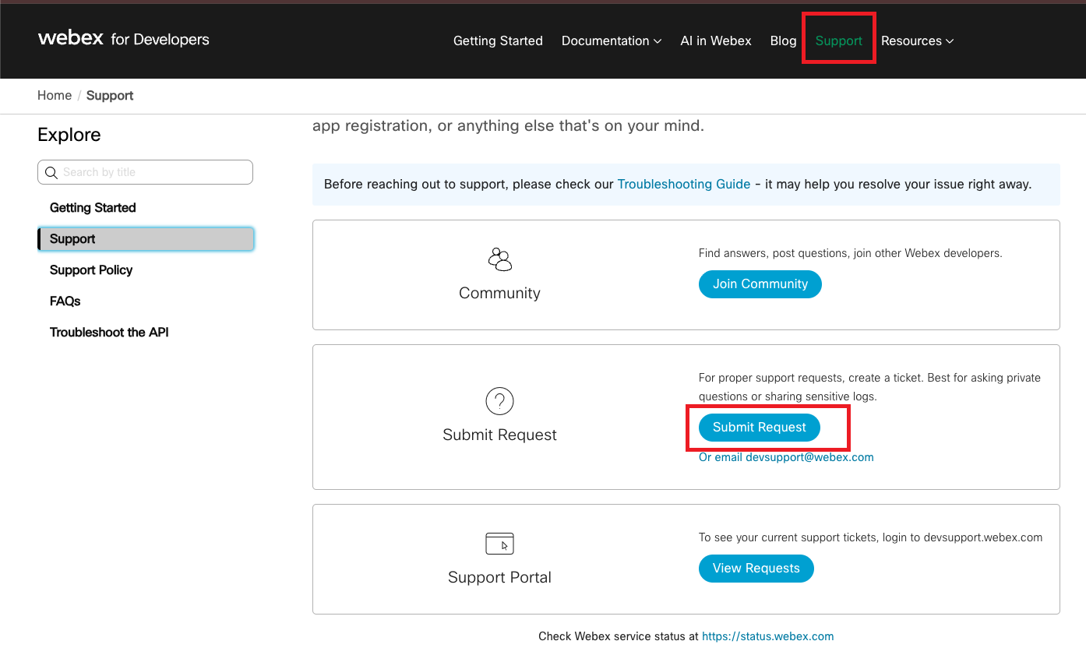Select Support in the Explore sidebar

coord(146,239)
